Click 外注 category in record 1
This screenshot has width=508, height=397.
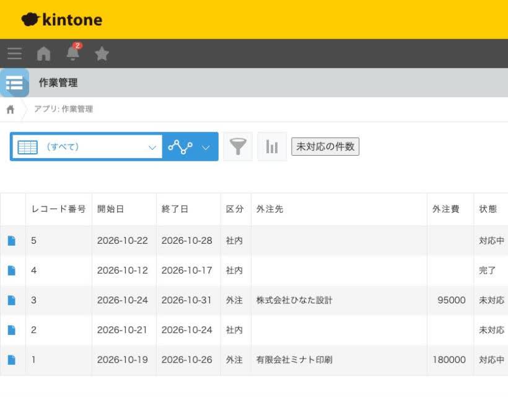[234, 360]
